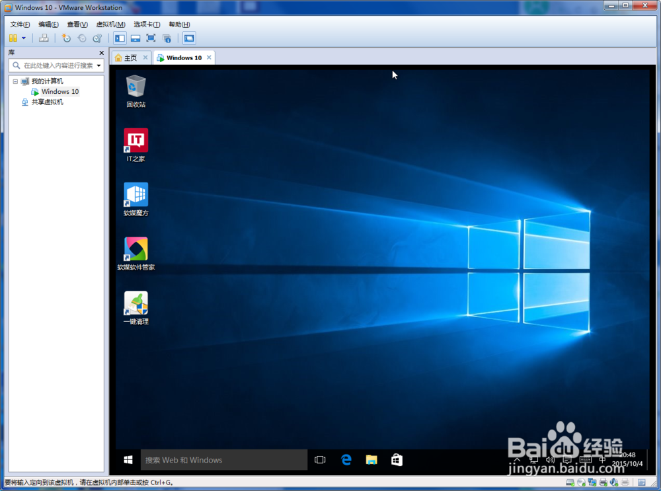Image resolution: width=661 pixels, height=491 pixels.
Task: Open the library search filter dropdown
Action: coord(99,65)
